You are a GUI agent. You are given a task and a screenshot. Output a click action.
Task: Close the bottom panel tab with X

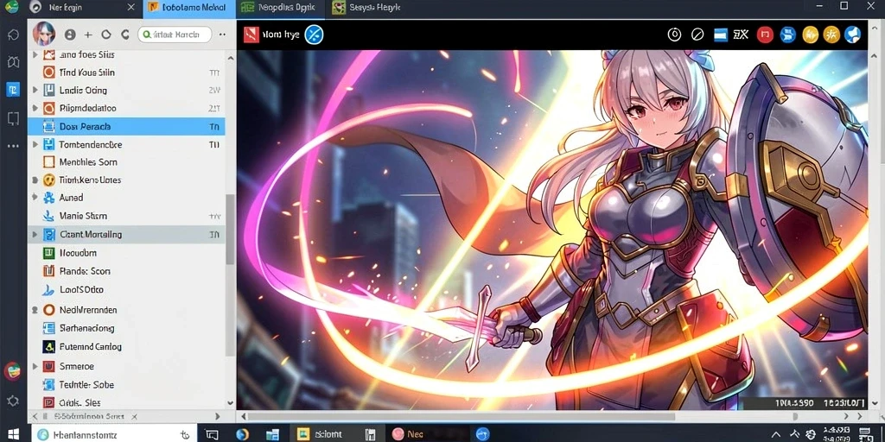tap(134, 417)
